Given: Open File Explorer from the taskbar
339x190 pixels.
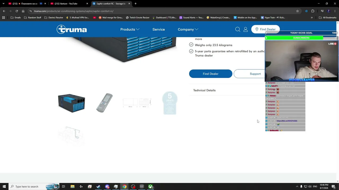Looking at the screenshot, I should point(72,187).
